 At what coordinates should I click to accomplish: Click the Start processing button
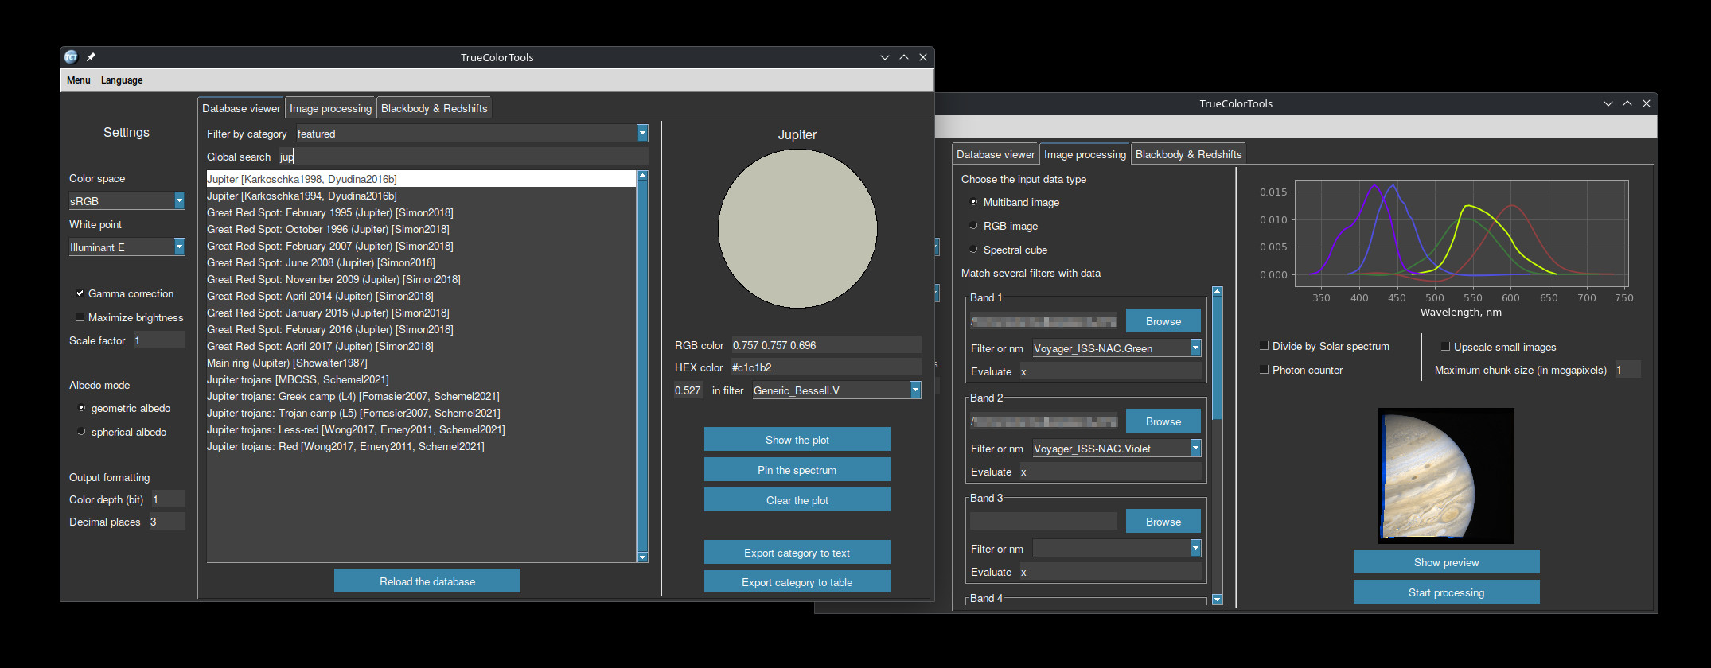(x=1446, y=592)
